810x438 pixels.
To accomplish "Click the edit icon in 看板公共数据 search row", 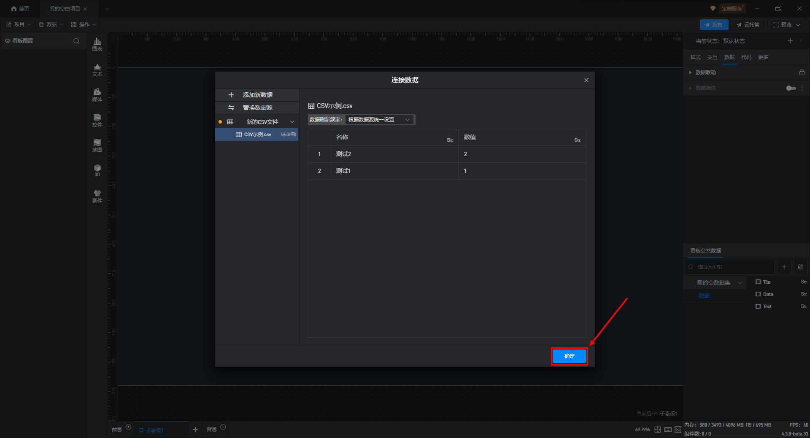I will pos(801,267).
